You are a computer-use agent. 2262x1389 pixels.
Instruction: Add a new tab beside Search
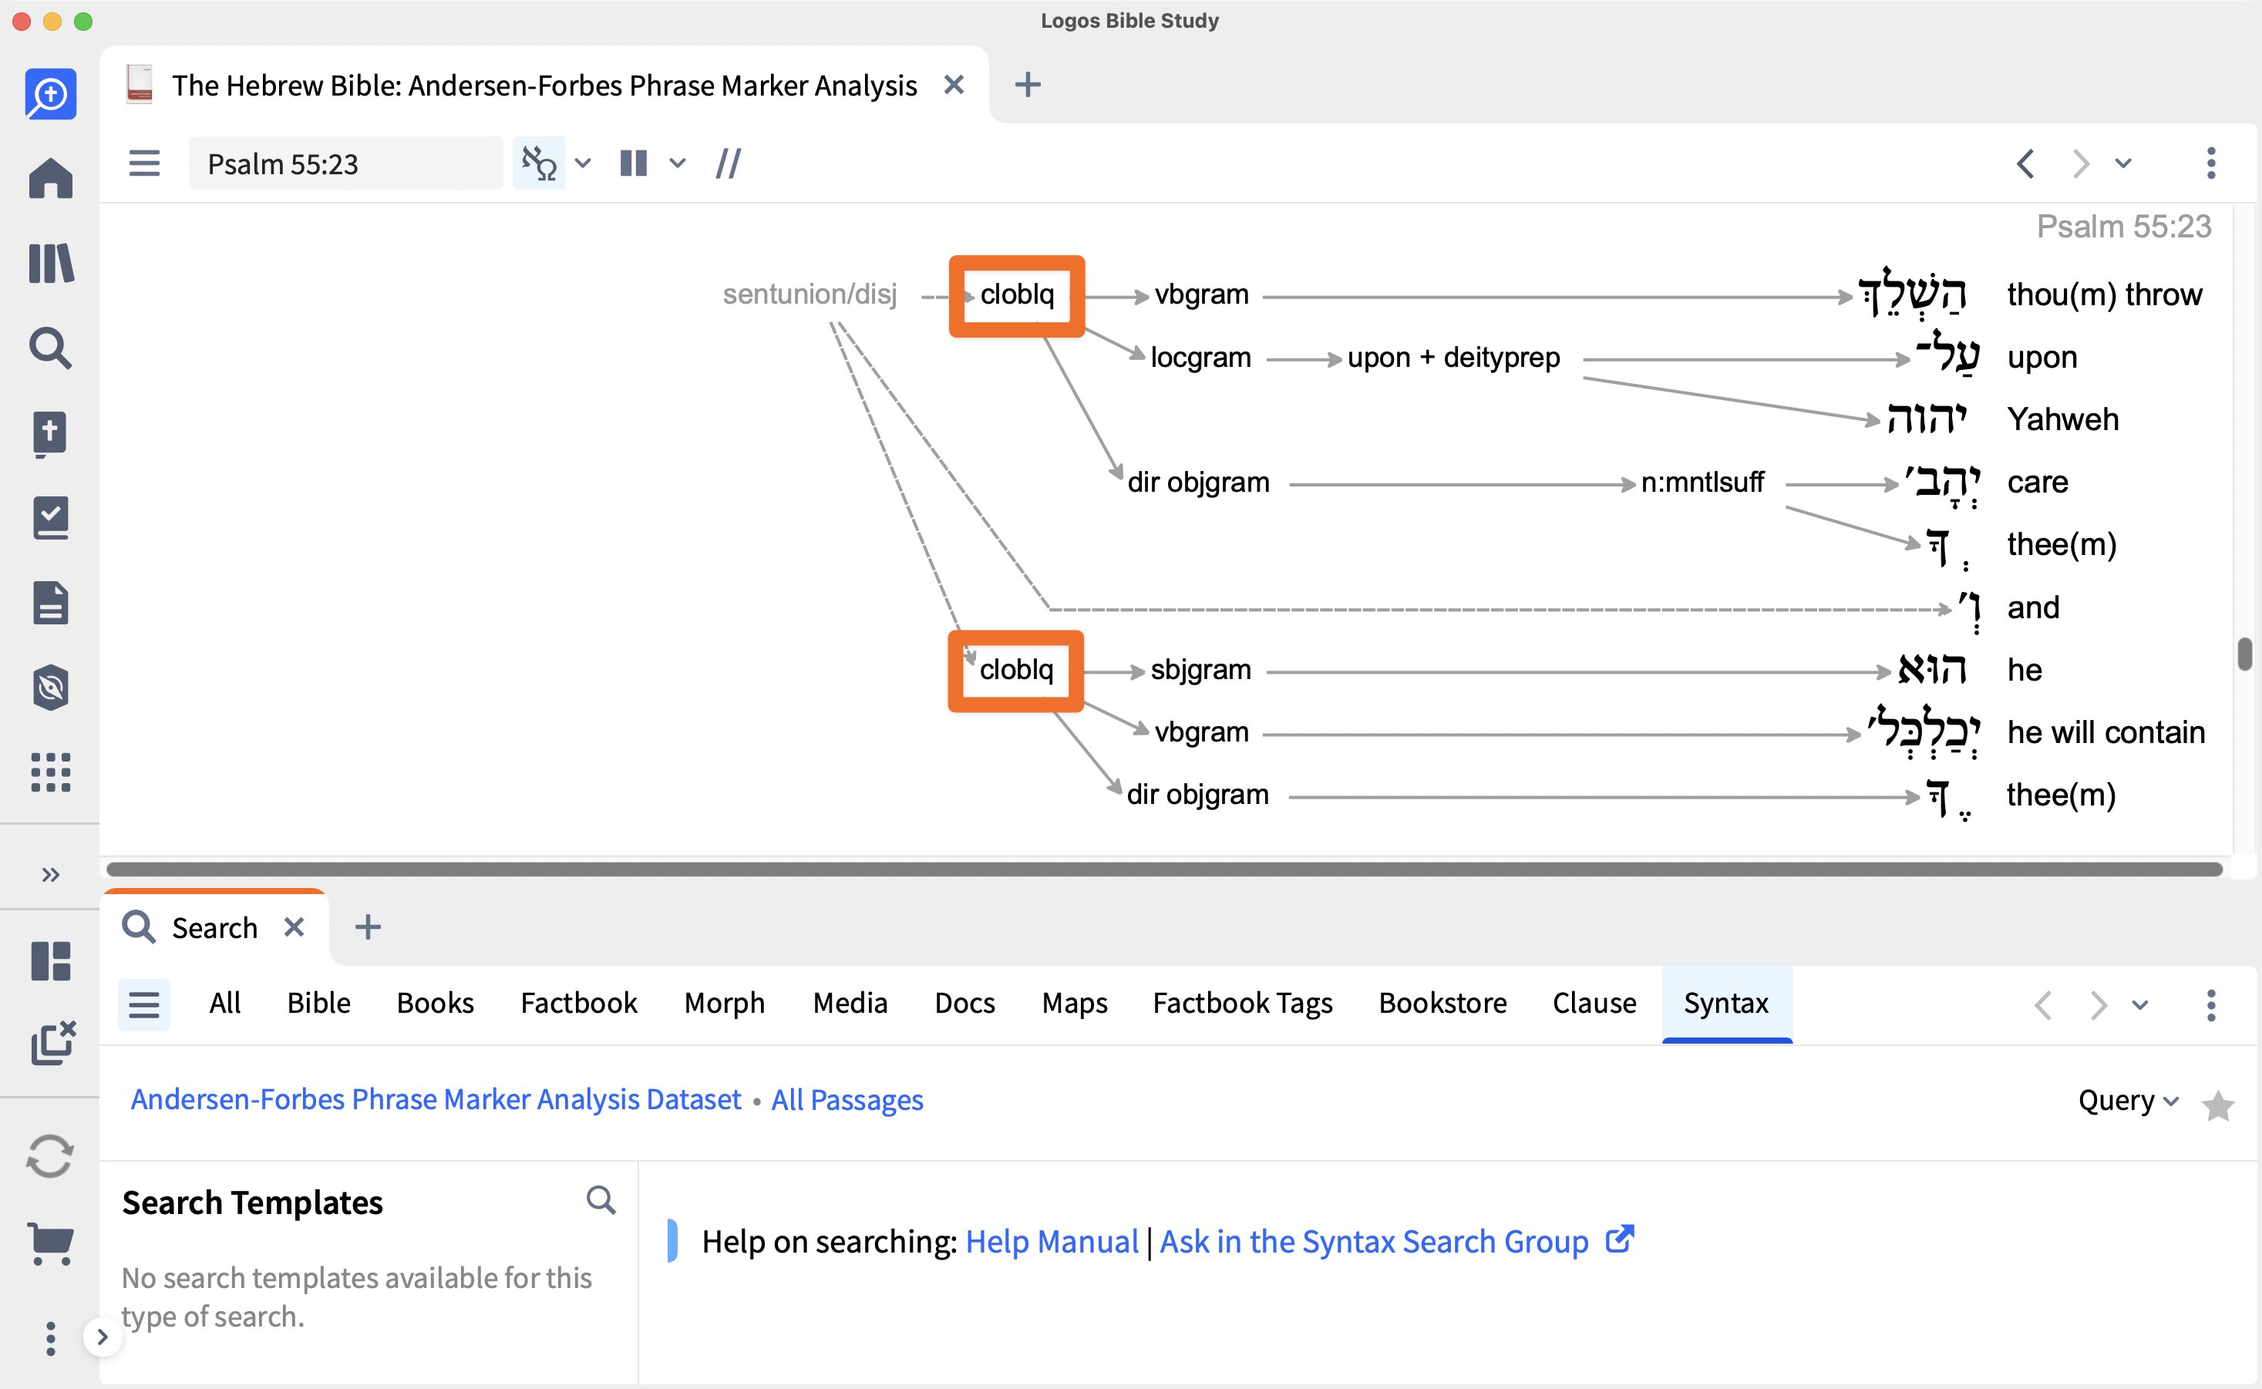[x=368, y=927]
